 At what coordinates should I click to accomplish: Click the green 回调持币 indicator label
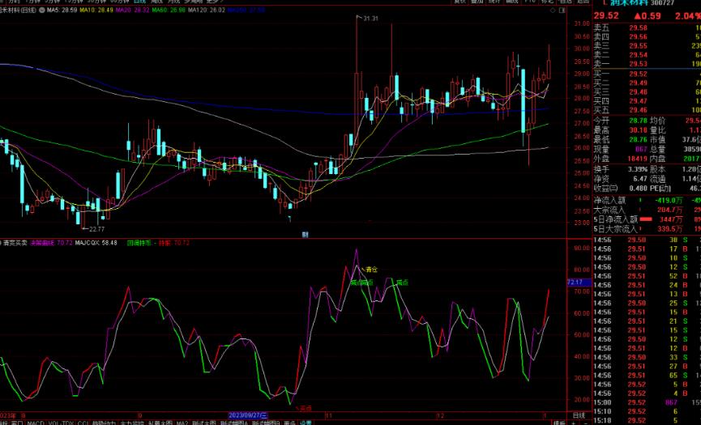tap(139, 243)
